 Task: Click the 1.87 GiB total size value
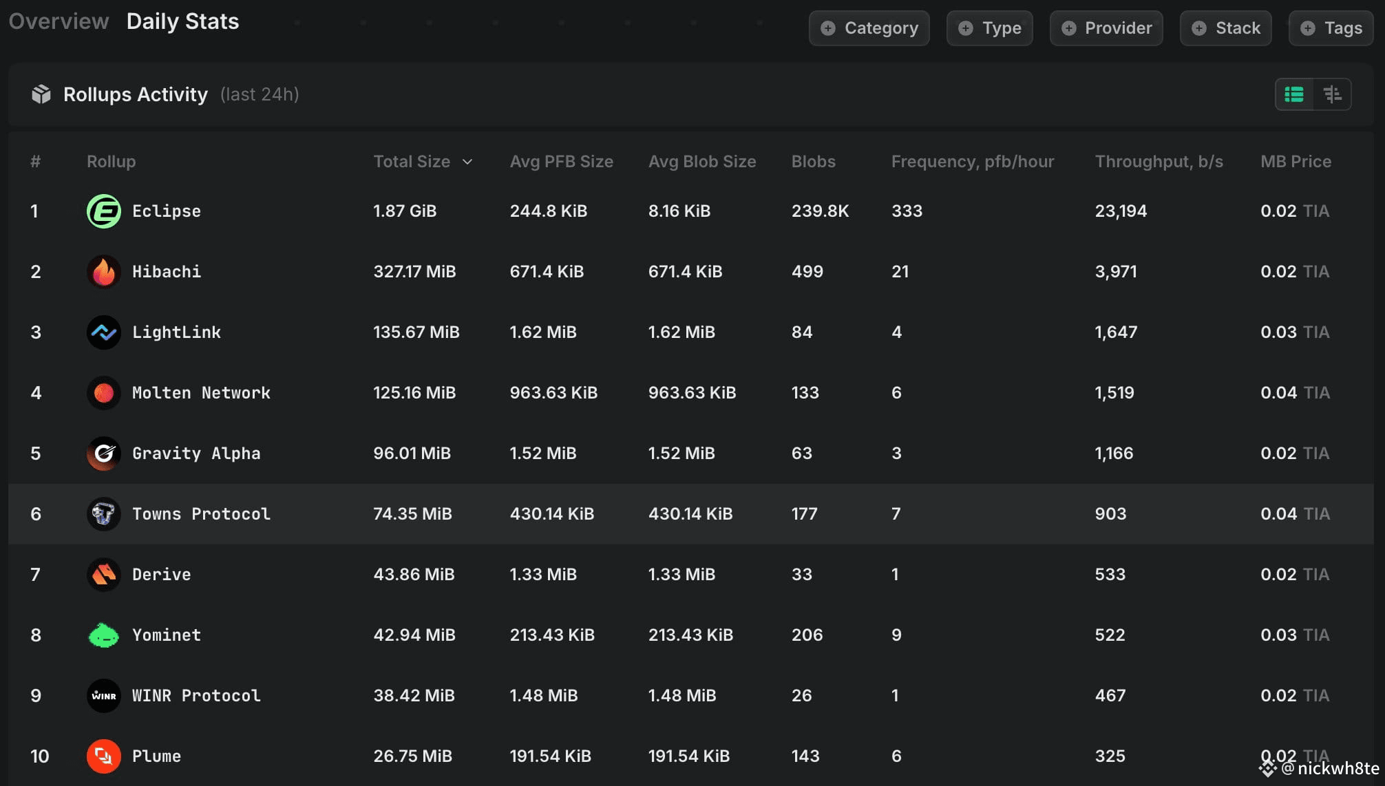point(405,211)
